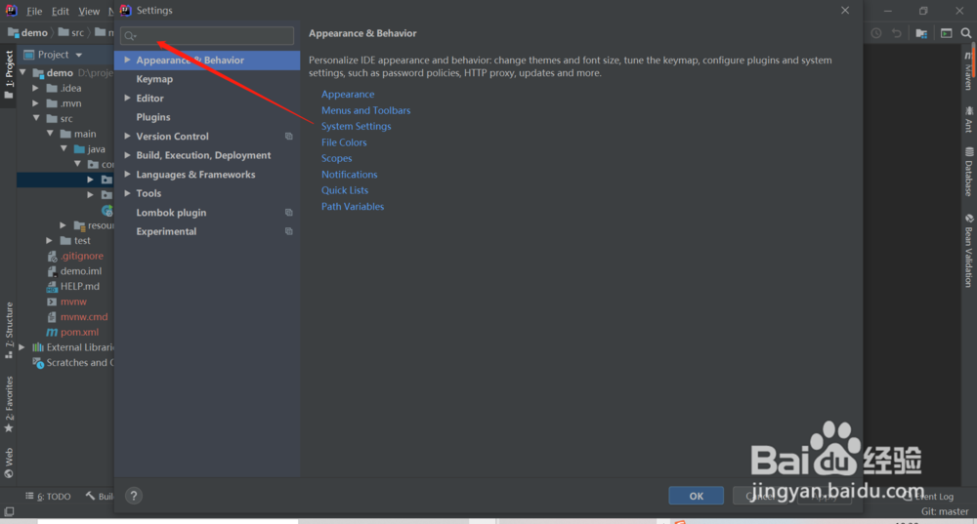Expand Languages & Frameworks node
The height and width of the screenshot is (524, 977).
(x=127, y=175)
